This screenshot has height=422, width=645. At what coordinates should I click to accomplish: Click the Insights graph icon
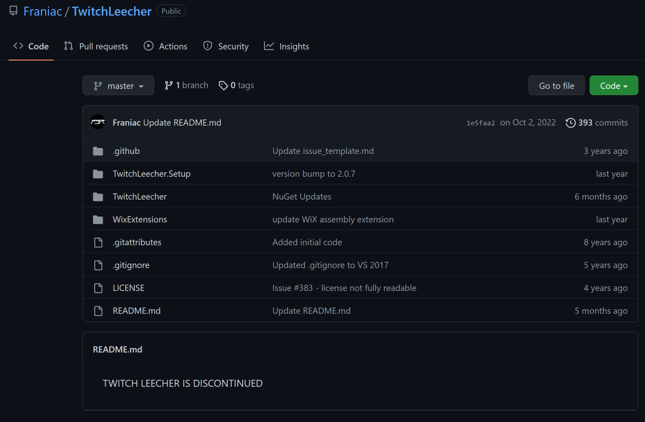[269, 46]
